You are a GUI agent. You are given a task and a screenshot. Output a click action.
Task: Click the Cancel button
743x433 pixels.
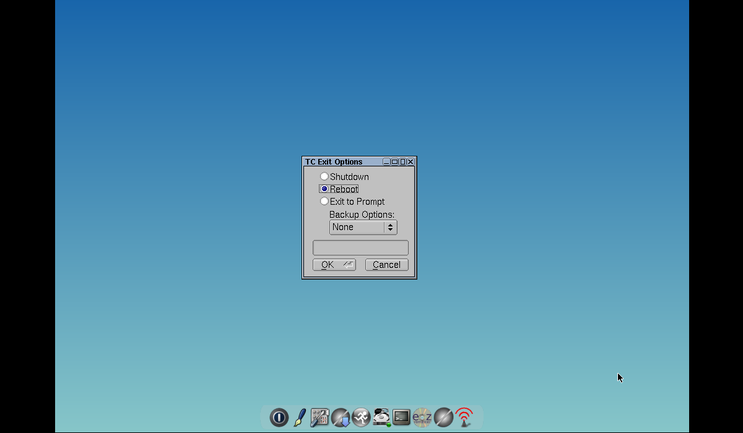pos(386,265)
